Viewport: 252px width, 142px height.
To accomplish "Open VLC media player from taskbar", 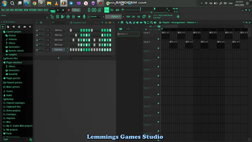I will [x=56, y=3].
